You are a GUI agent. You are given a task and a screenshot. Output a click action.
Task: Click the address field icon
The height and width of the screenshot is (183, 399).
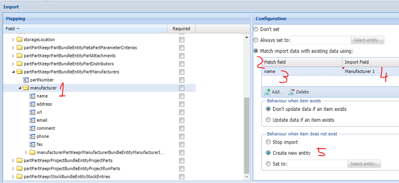pos(32,104)
